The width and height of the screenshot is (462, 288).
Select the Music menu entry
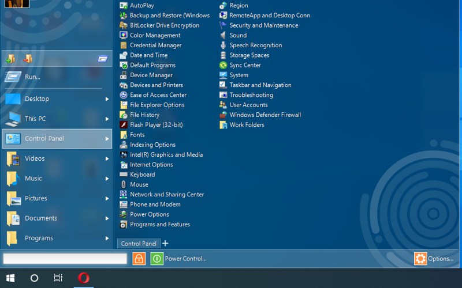click(x=57, y=179)
